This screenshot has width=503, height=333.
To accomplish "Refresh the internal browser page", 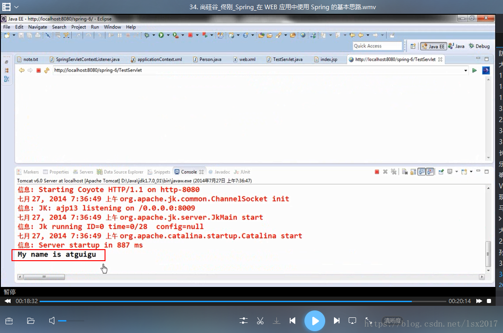I will coord(47,70).
